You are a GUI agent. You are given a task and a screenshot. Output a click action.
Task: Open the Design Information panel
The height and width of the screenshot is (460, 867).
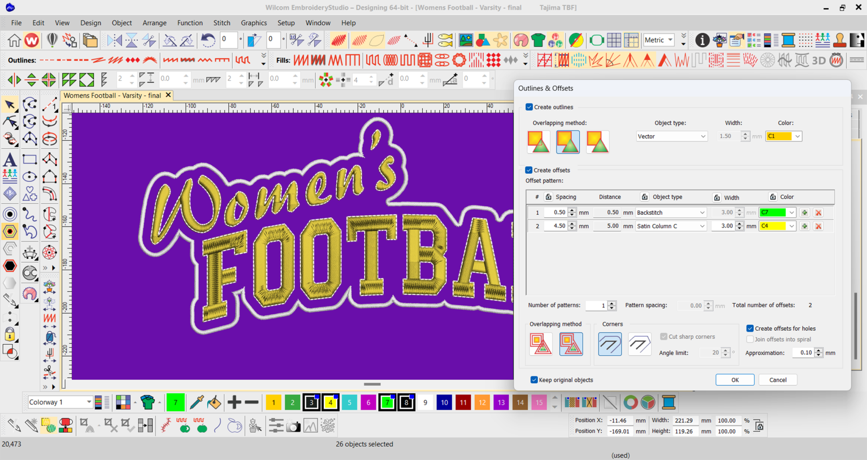point(702,40)
